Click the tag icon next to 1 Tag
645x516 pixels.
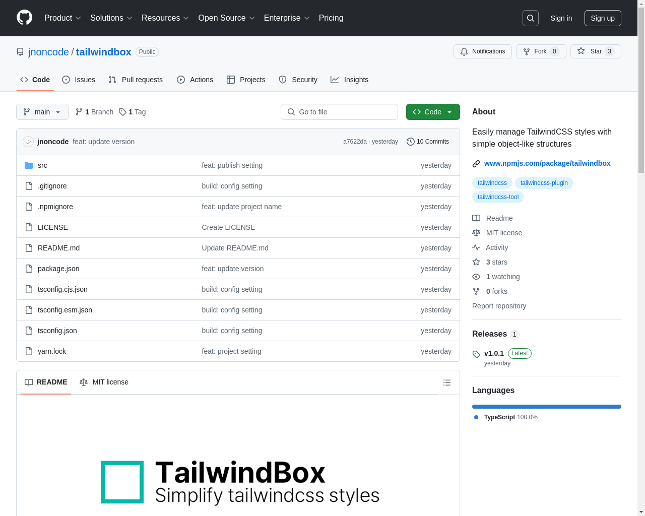122,112
